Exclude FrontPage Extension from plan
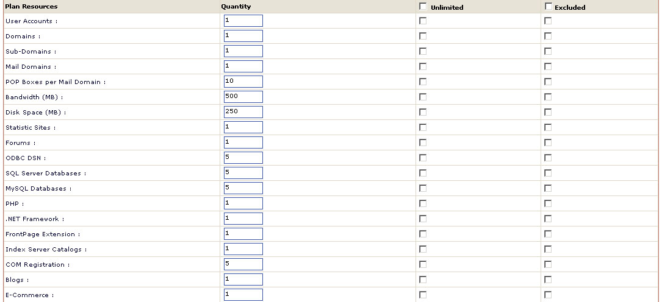Viewport: 662px width, 302px height. (x=547, y=234)
